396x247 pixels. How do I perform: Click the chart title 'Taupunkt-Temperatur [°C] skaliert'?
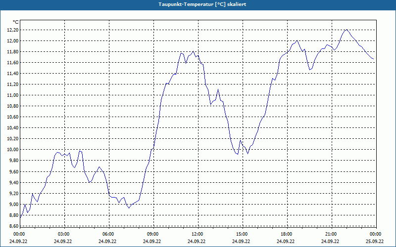pyautogui.click(x=202, y=4)
